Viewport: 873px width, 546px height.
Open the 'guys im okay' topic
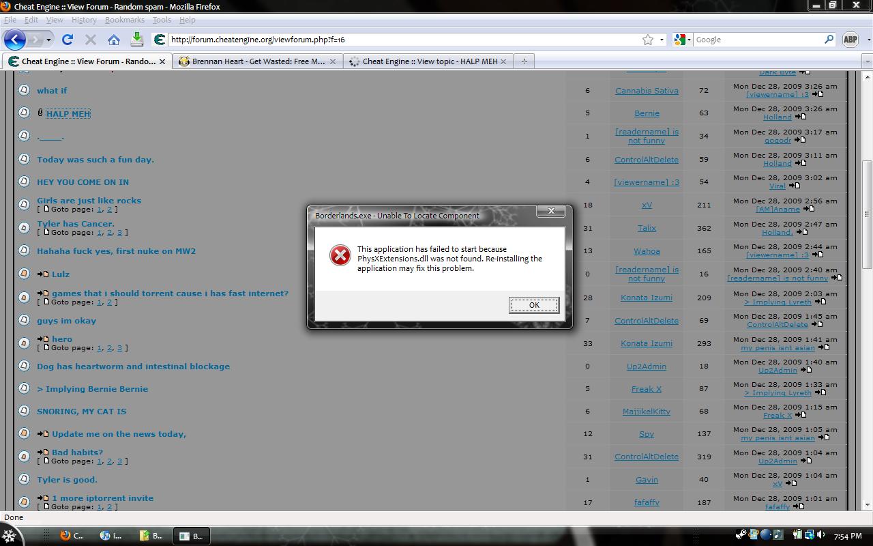tap(67, 321)
